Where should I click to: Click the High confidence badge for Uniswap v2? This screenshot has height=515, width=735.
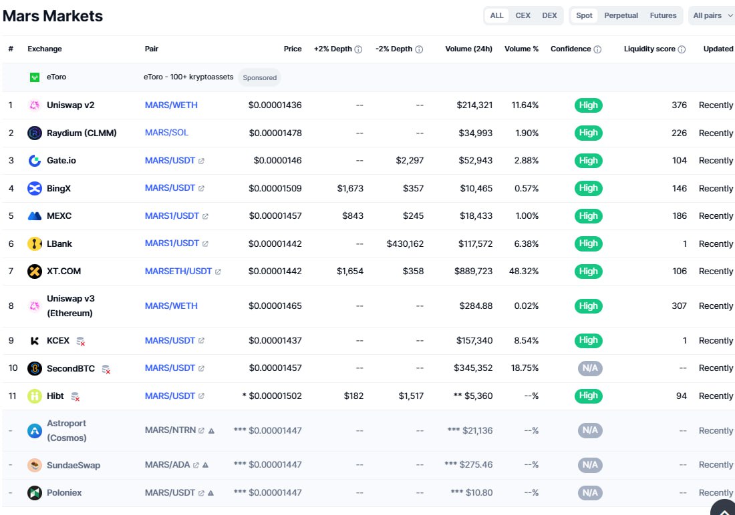(x=588, y=105)
